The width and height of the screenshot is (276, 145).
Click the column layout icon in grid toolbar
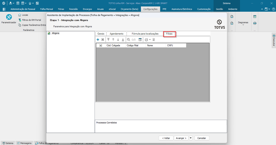coord(140,40)
